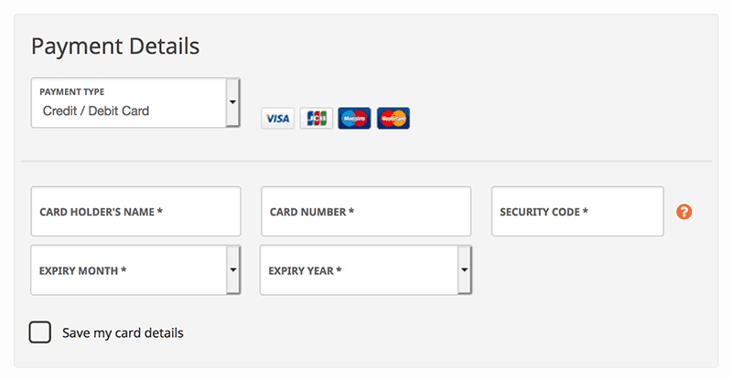Focus the Security Code input field
The image size is (732, 379).
point(577,212)
